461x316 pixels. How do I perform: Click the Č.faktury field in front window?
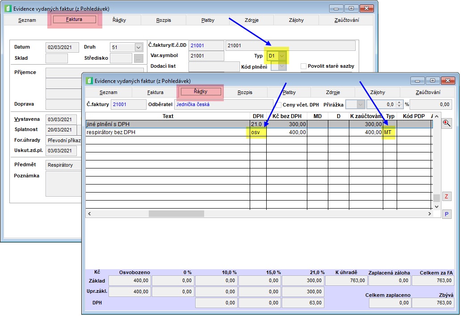point(128,104)
